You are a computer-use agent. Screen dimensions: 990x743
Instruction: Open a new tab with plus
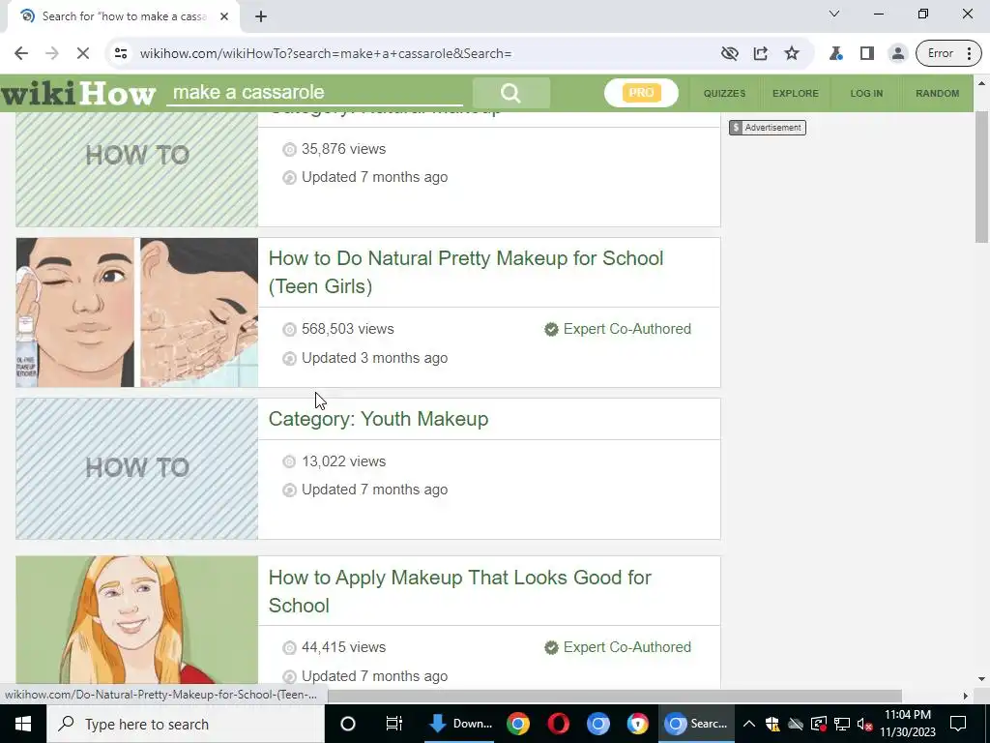(x=261, y=16)
